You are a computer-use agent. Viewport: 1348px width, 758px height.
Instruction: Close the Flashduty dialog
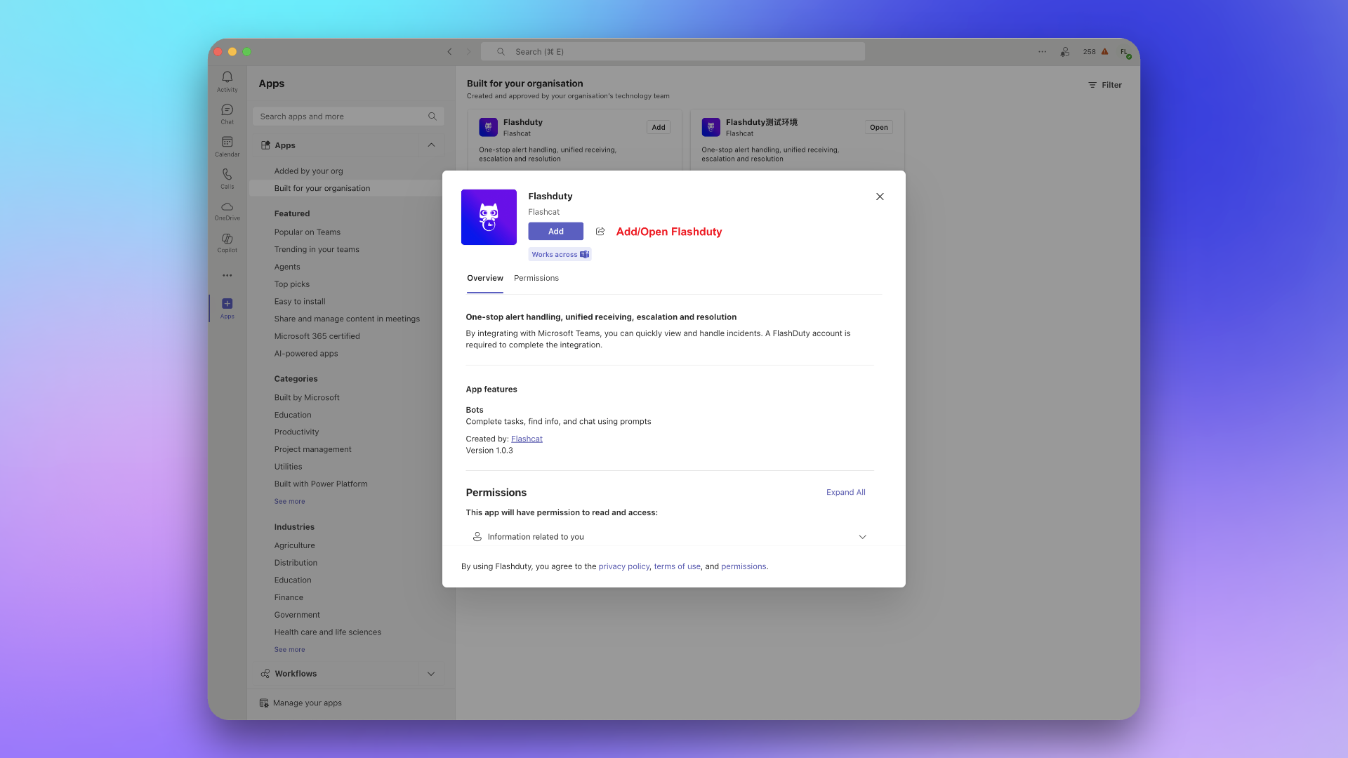point(880,197)
